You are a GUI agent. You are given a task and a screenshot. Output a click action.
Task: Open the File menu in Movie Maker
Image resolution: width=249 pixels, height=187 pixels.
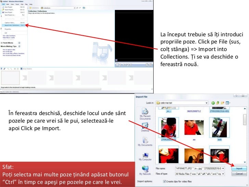coord(3,4)
